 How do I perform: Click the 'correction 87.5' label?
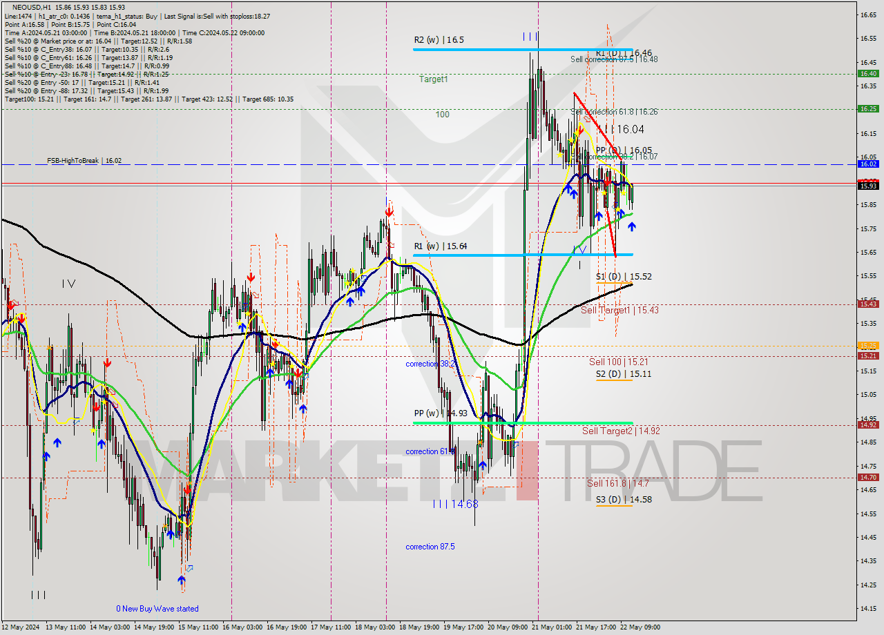click(430, 547)
